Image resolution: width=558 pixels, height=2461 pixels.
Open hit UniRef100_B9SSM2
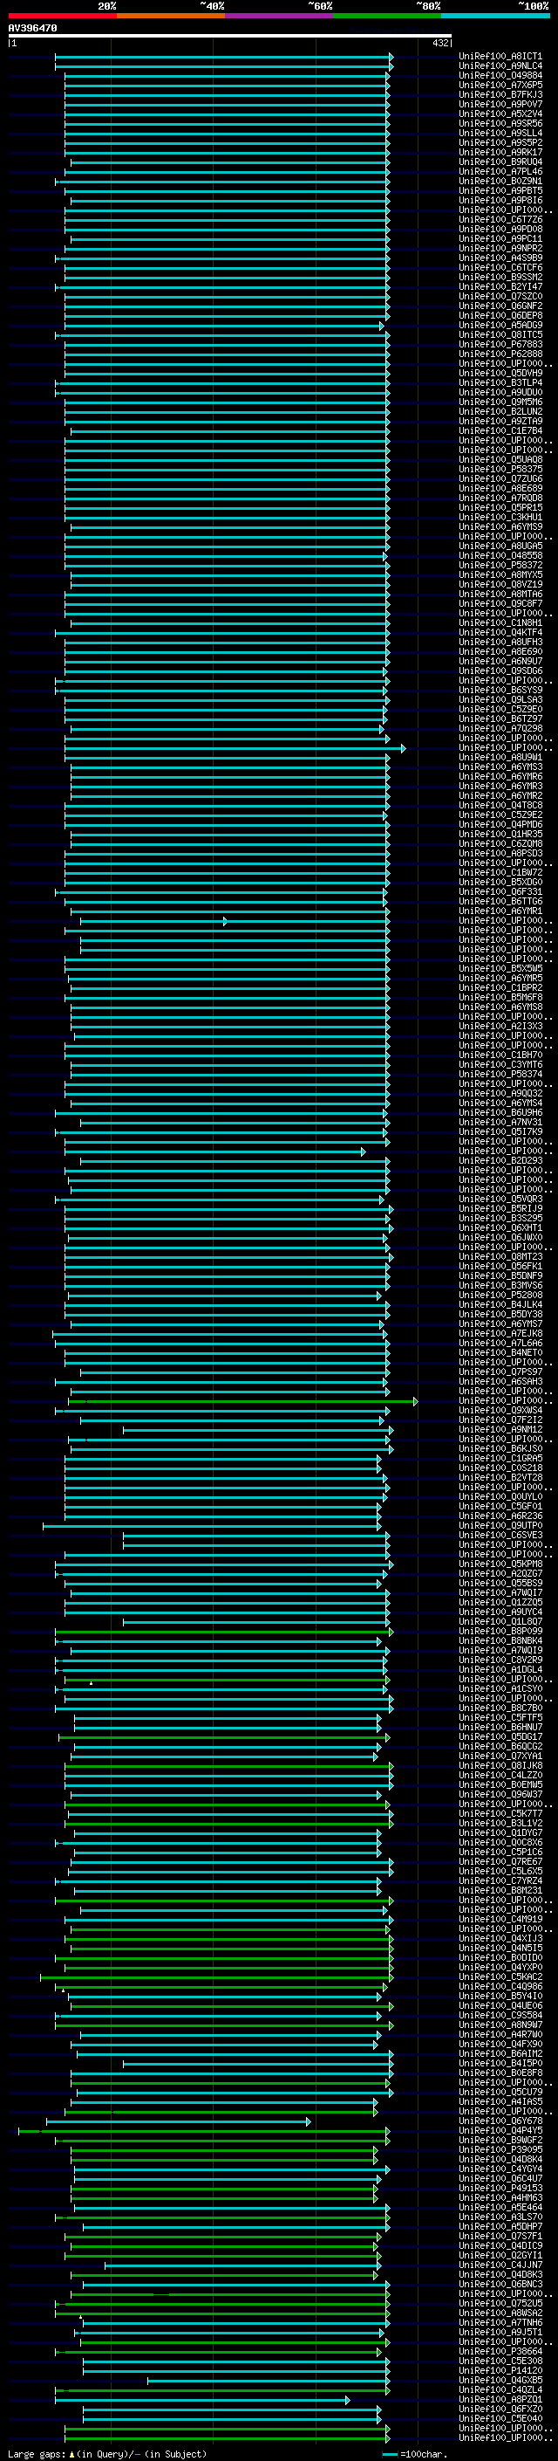click(x=500, y=277)
